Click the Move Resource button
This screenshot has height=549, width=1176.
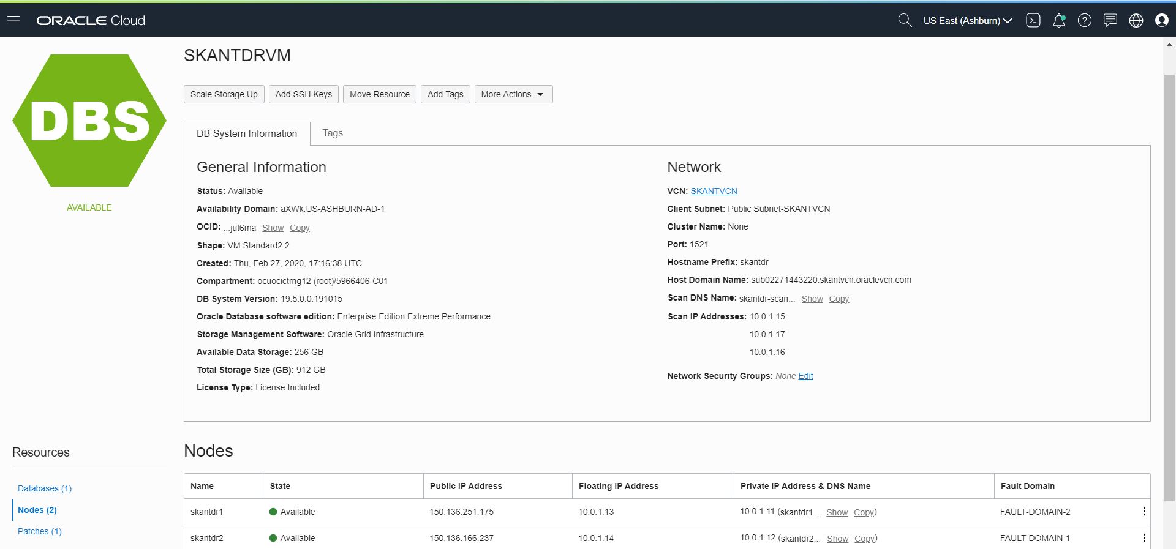pyautogui.click(x=380, y=94)
